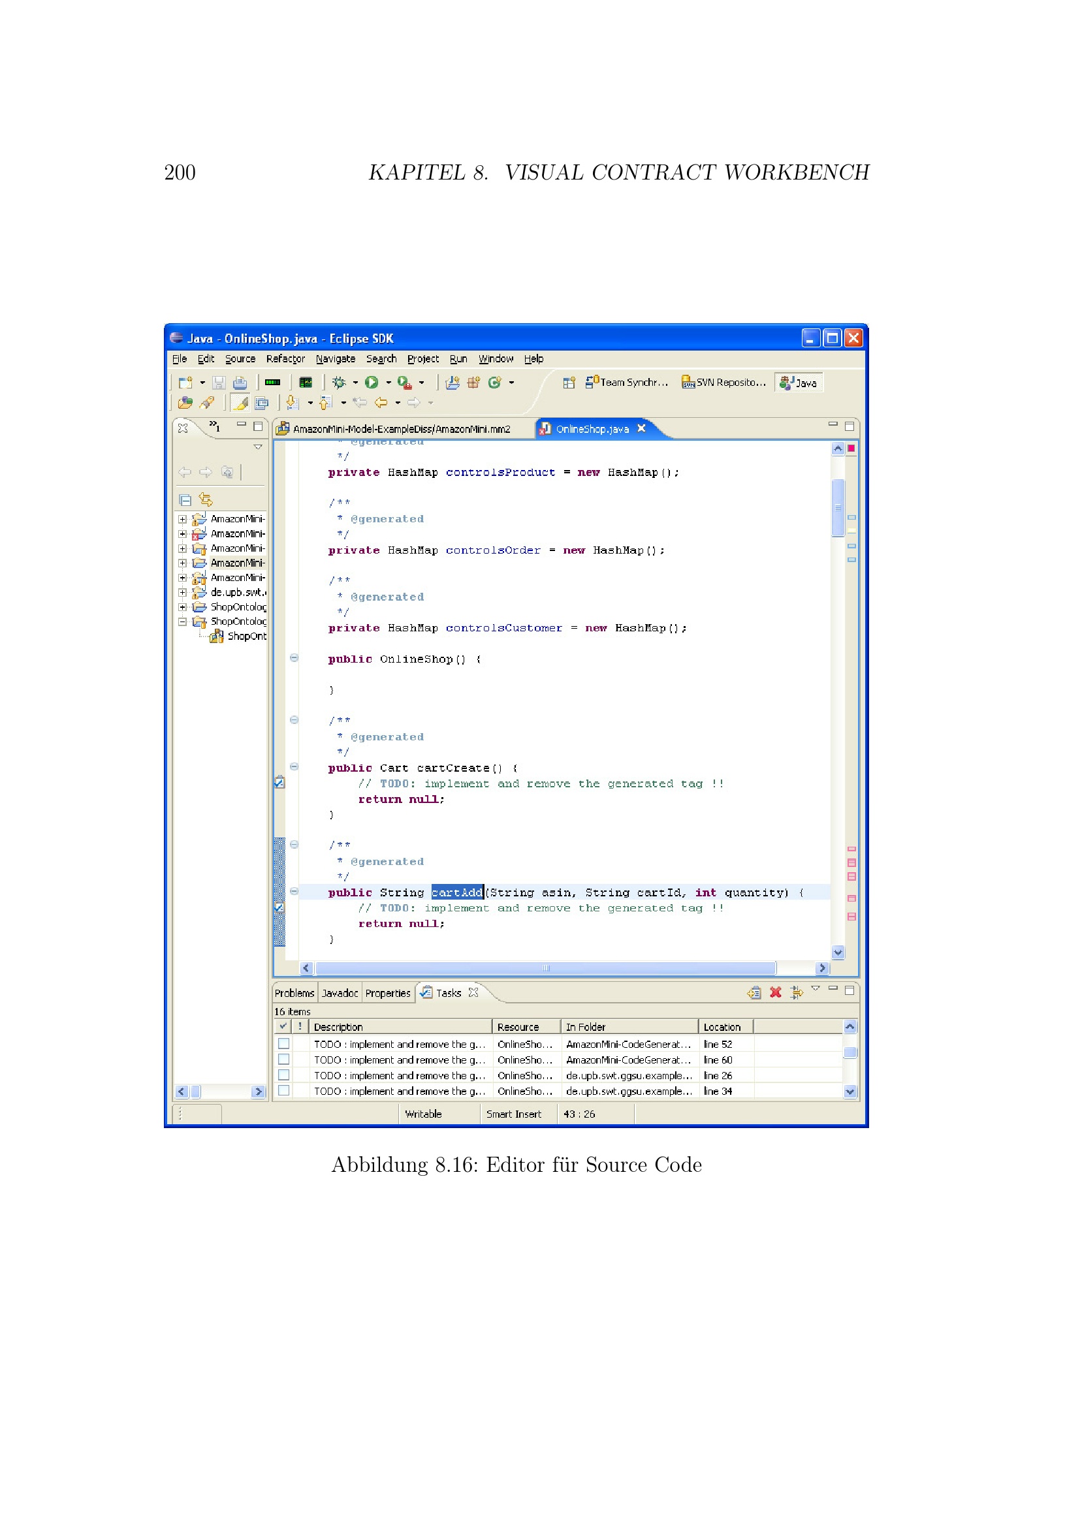This screenshot has height=1527, width=1080.
Task: Open the Run button dropdown arrow
Action: pyautogui.click(x=389, y=383)
